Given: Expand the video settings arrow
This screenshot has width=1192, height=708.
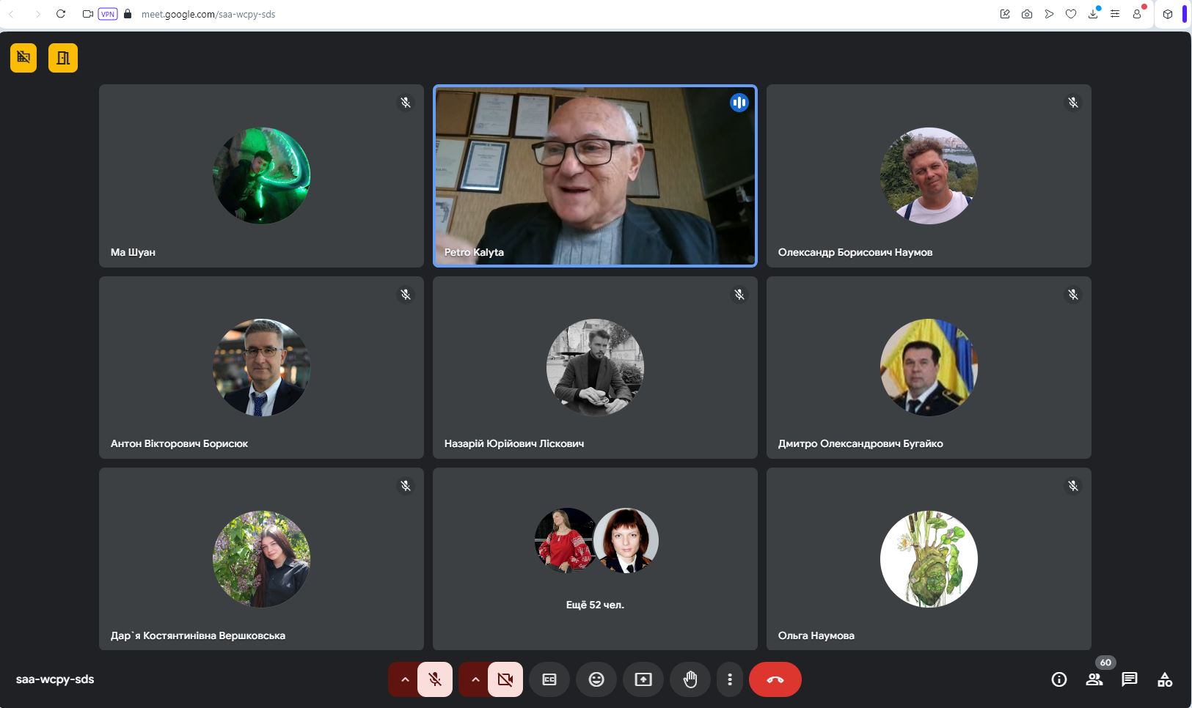Looking at the screenshot, I should [x=475, y=679].
